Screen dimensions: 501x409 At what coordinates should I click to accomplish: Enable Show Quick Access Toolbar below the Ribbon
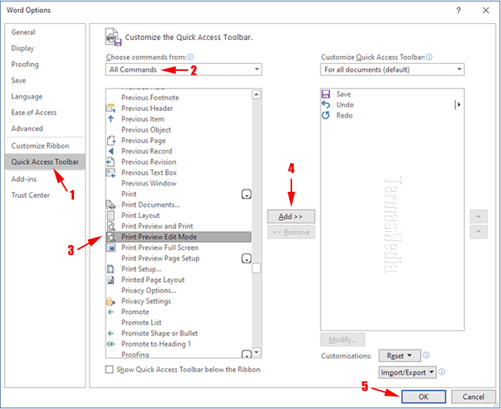(x=109, y=370)
